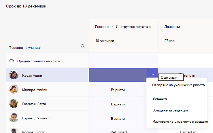Open the More options ellipsis for Казак Ашли

pyautogui.click(x=152, y=74)
